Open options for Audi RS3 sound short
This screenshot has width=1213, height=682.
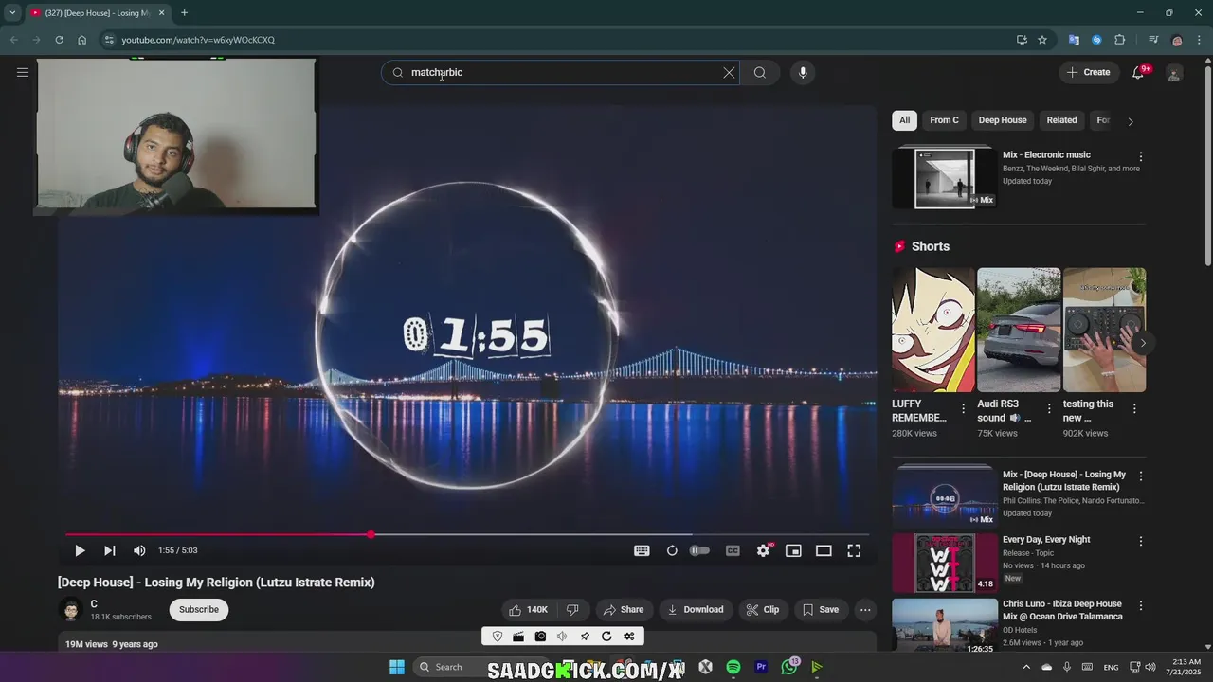[1049, 409]
